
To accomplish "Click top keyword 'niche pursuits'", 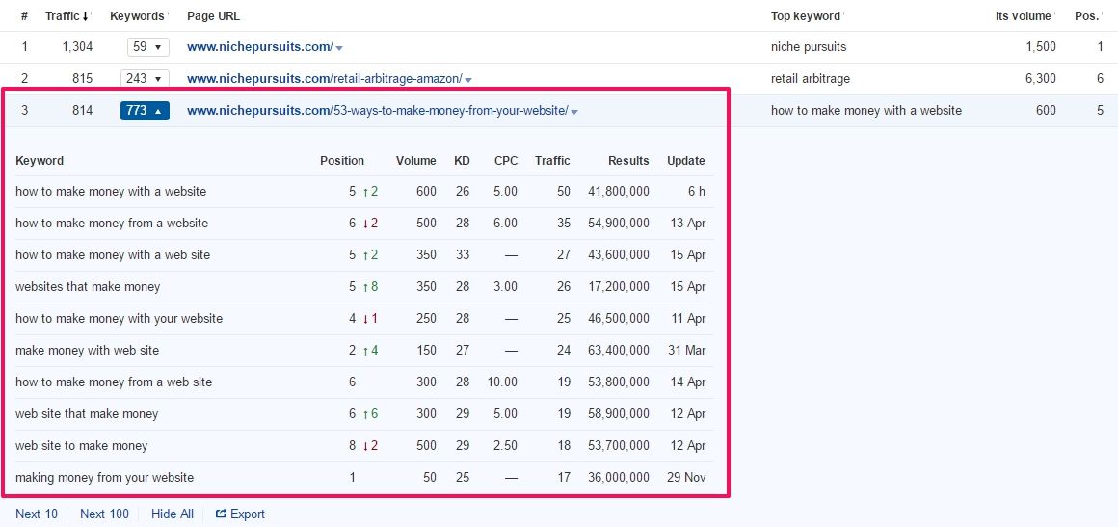I will (x=809, y=47).
